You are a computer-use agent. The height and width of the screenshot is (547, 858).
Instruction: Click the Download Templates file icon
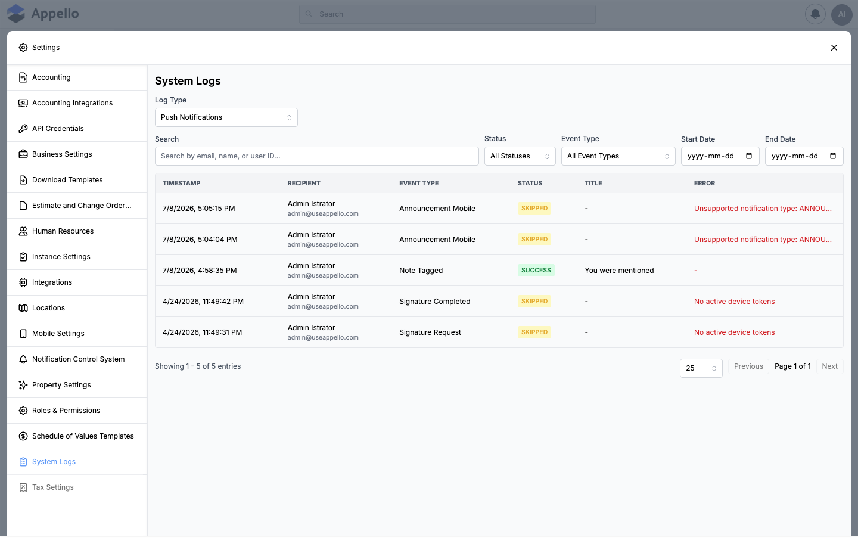point(23,180)
